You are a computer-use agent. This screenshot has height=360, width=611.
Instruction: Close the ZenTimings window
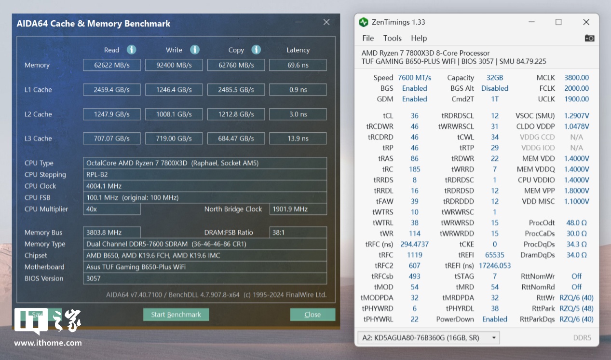click(586, 22)
